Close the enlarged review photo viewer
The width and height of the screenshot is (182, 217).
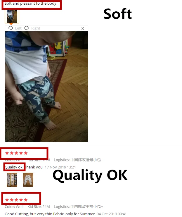(83, 28)
